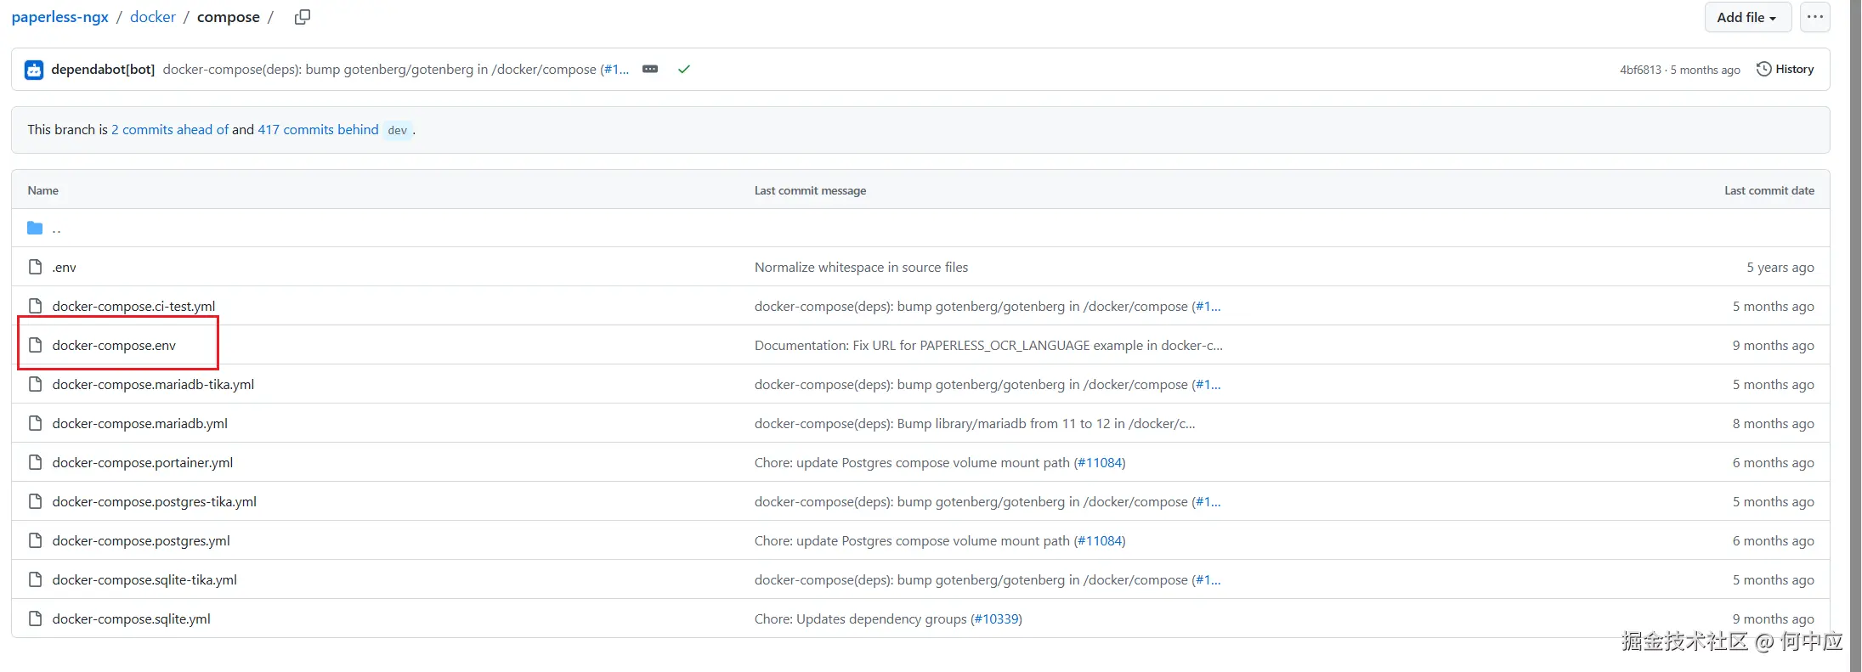Expand the commit message ellipsis button

click(x=650, y=70)
